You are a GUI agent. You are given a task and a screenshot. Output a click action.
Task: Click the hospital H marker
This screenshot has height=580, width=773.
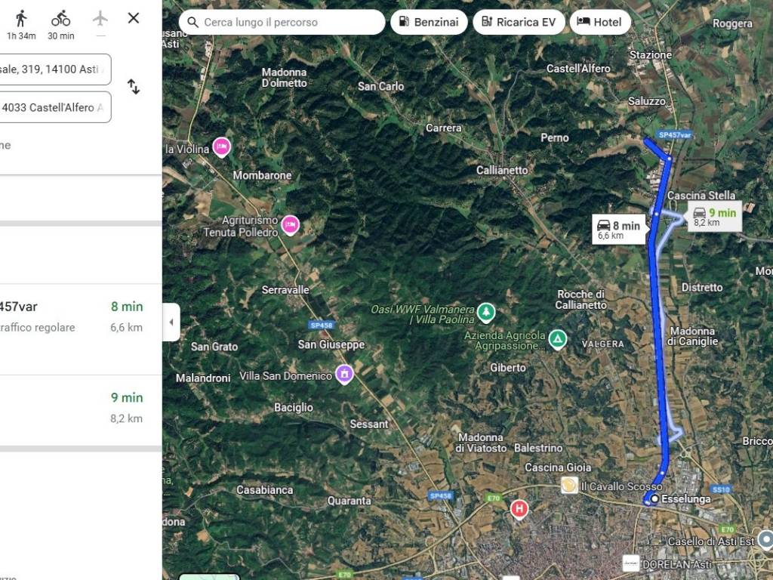click(x=519, y=508)
